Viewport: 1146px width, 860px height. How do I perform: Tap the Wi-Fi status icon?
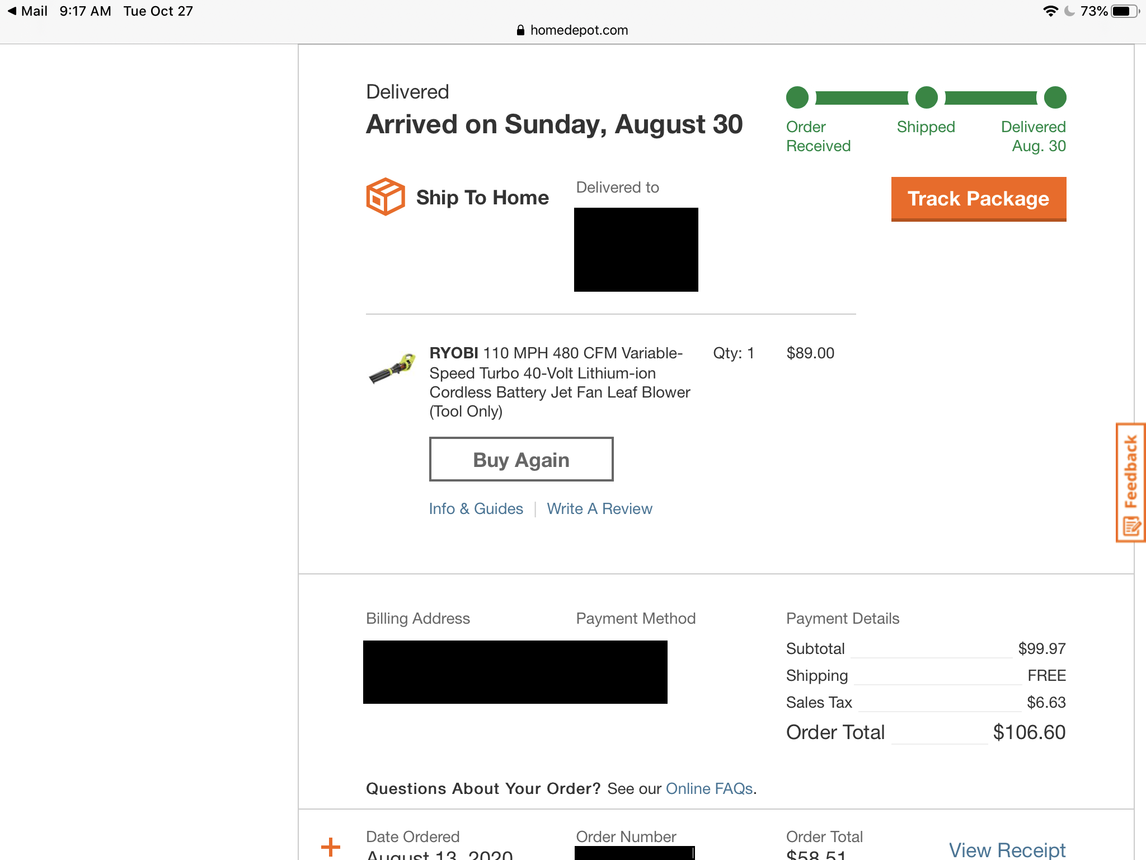click(1050, 11)
